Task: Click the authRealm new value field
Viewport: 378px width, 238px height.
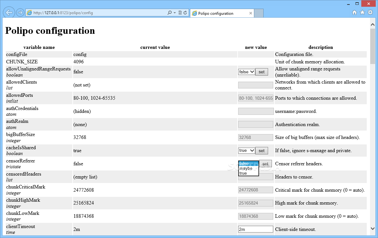Action: (256, 124)
